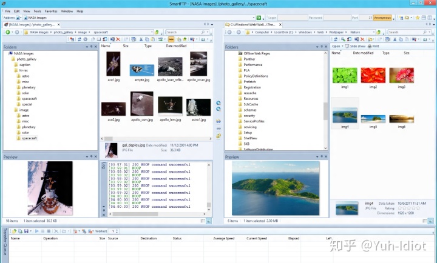
Task: Click the X remove icon in Transfer Queue toolbar
Action: [x=56, y=231]
